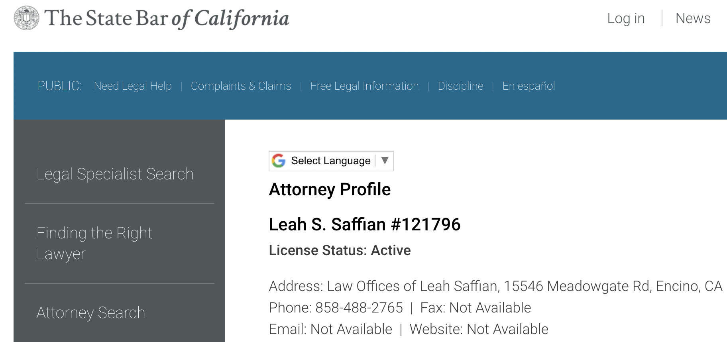The height and width of the screenshot is (342, 727).
Task: Open Legal Specialist Search in sidebar
Action: (115, 174)
